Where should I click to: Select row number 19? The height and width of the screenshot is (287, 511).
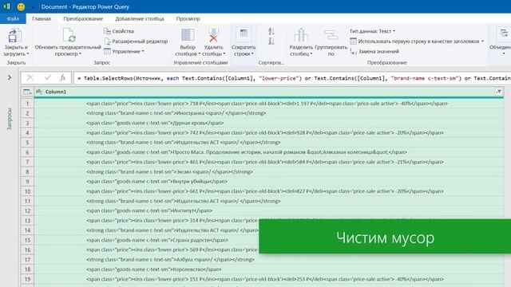click(x=27, y=279)
